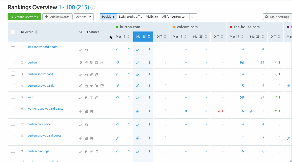Click the Twitter icon in burton snowboard row
Viewport: 292px width, 162px height.
[x=91, y=74]
